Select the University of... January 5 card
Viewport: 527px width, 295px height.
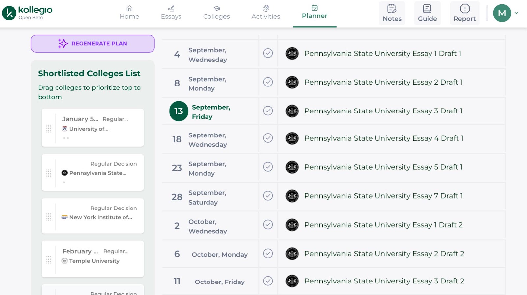tap(93, 128)
